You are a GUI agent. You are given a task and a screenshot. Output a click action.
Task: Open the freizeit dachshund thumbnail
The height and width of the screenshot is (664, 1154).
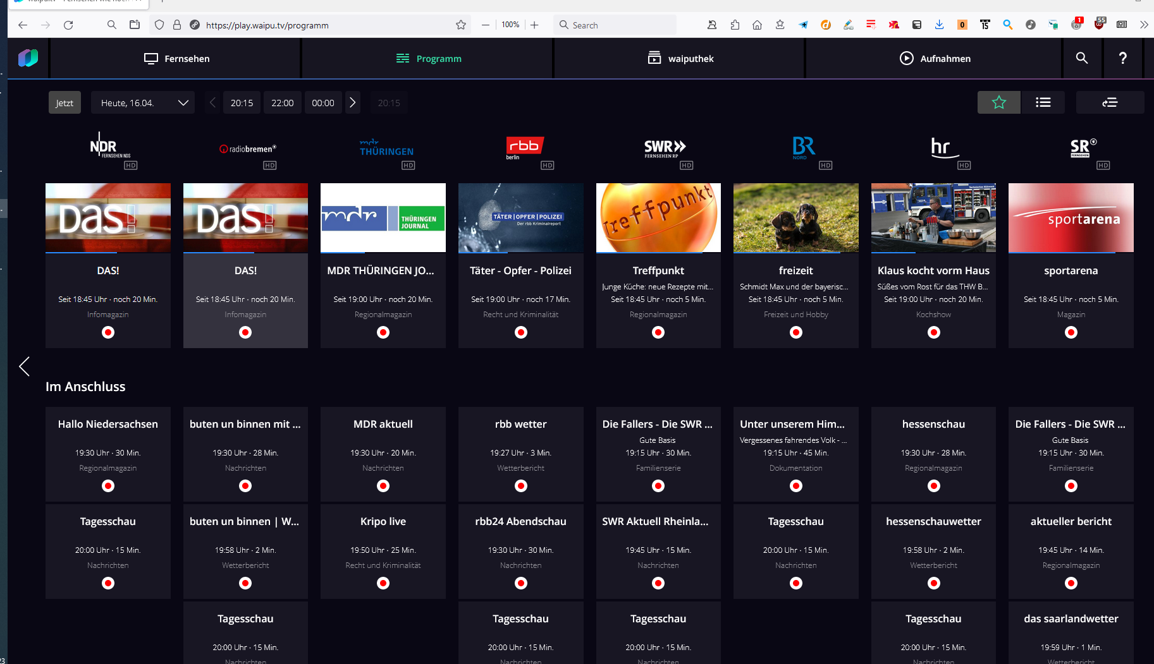pos(796,217)
